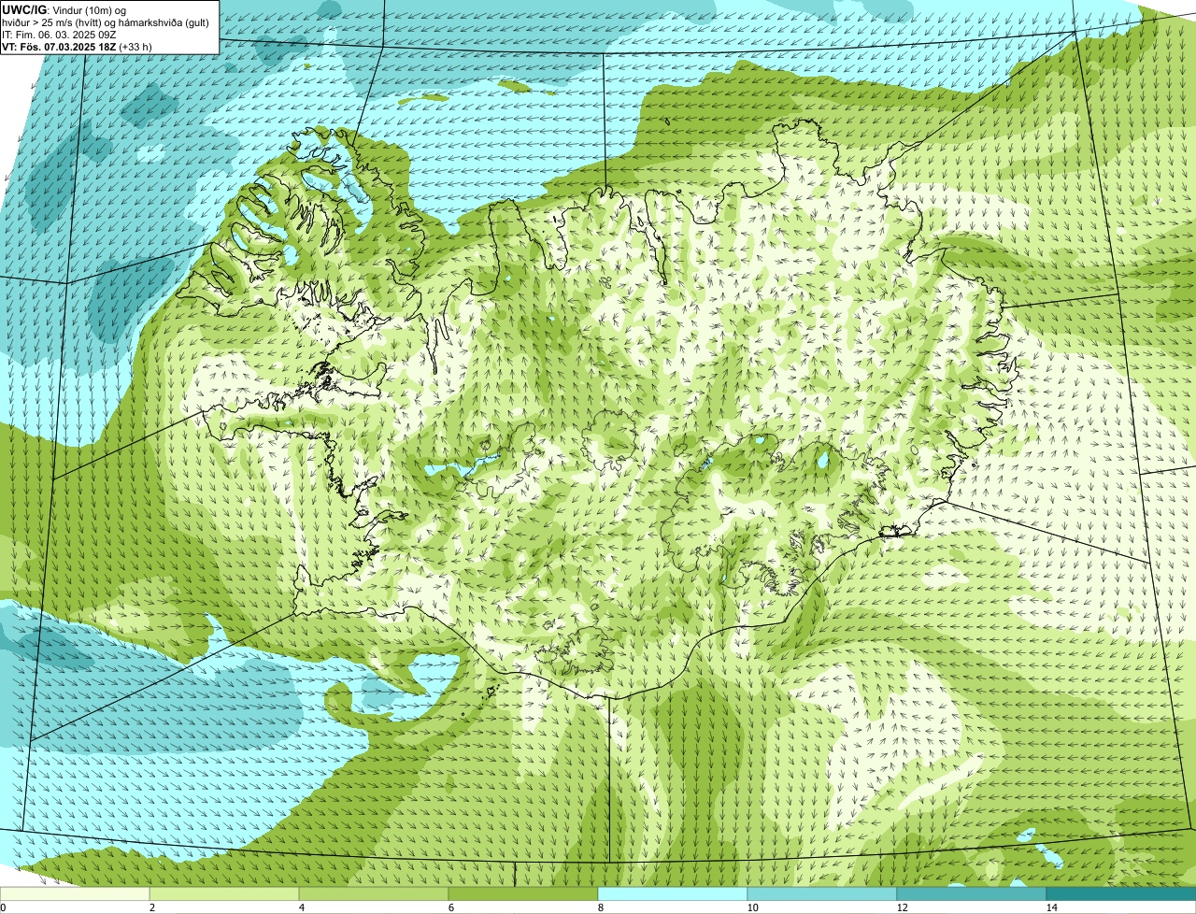Click the '8' label on the wind scale
This screenshot has width=1196, height=914.
pos(600,907)
